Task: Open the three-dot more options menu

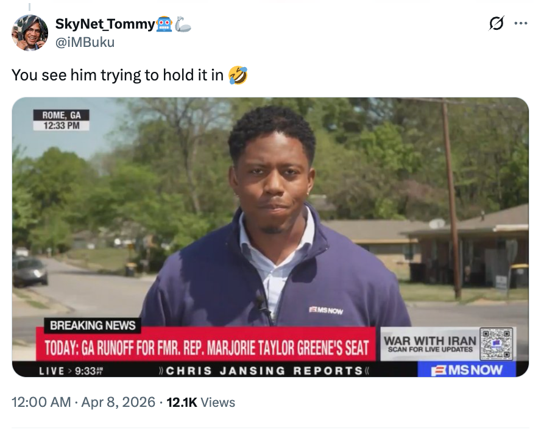Action: coord(520,24)
